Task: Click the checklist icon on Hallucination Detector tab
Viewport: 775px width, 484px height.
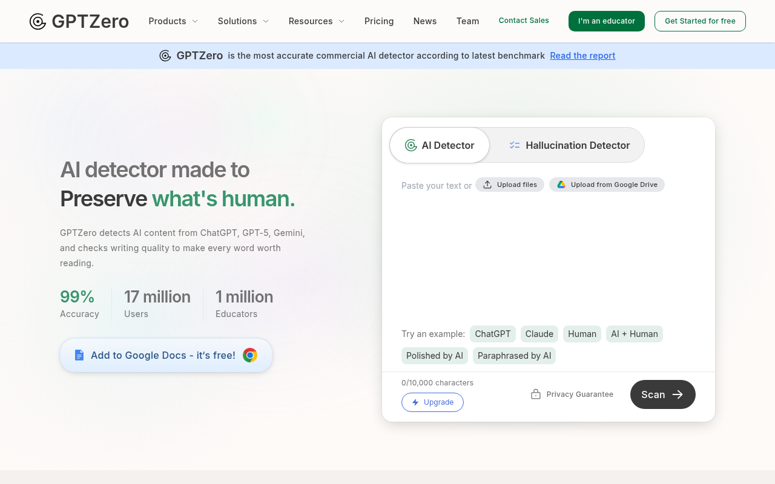Action: click(515, 145)
